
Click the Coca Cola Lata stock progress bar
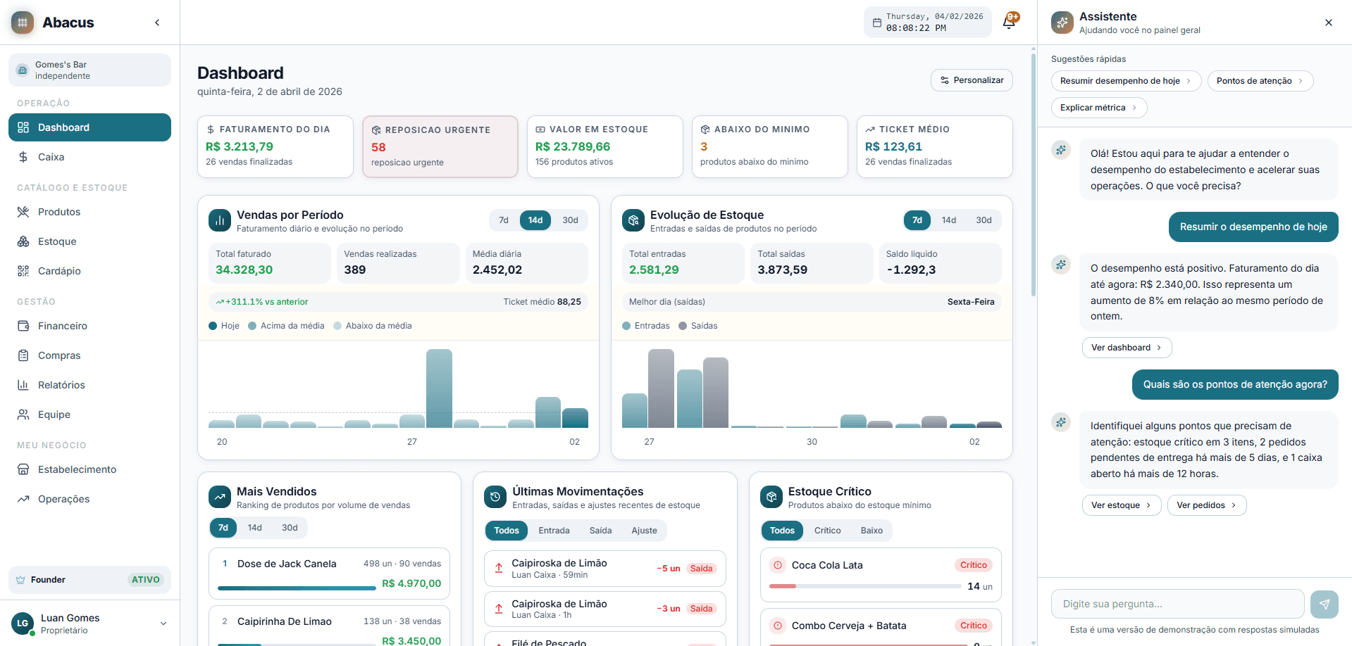pyautogui.click(x=865, y=586)
